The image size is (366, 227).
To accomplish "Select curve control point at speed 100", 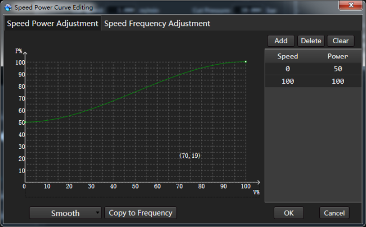I will coord(246,62).
